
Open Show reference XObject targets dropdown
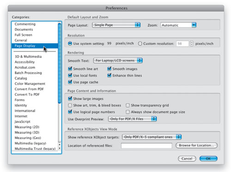152,137
